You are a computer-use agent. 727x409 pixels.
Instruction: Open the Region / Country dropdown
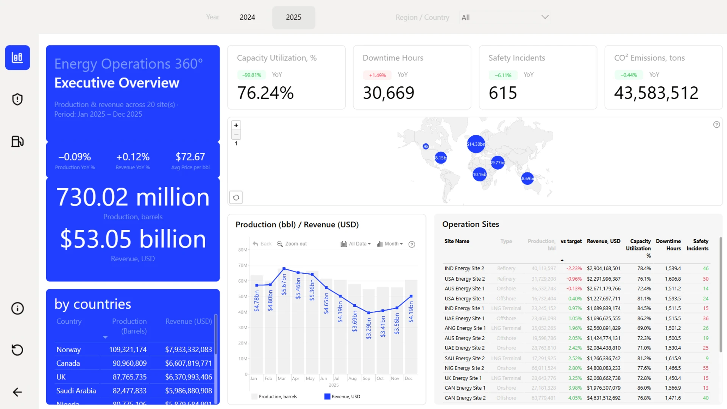[505, 17]
